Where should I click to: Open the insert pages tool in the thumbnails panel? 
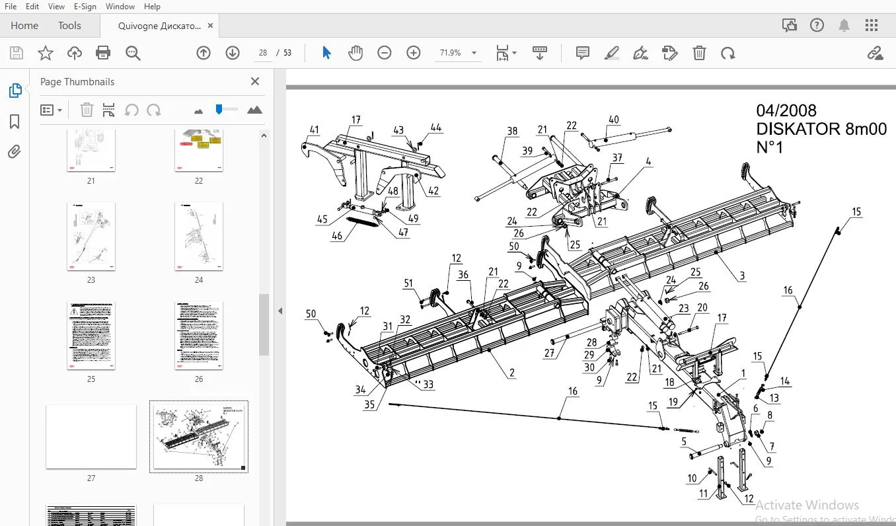[109, 110]
